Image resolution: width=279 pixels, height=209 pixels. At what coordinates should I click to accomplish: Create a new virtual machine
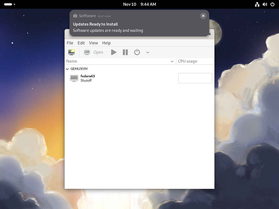coord(71,52)
